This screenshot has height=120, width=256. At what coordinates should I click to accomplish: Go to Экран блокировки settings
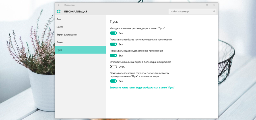pyautogui.click(x=80, y=35)
